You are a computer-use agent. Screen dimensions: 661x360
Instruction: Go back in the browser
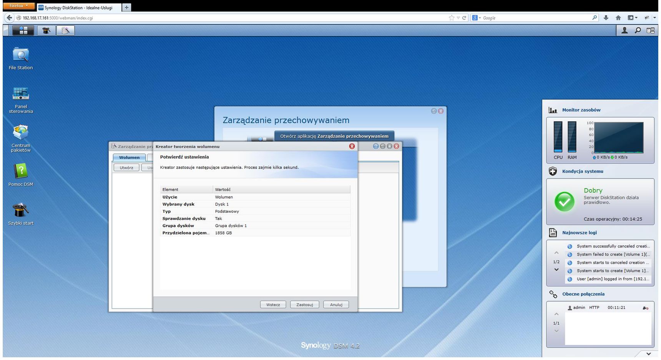point(9,18)
